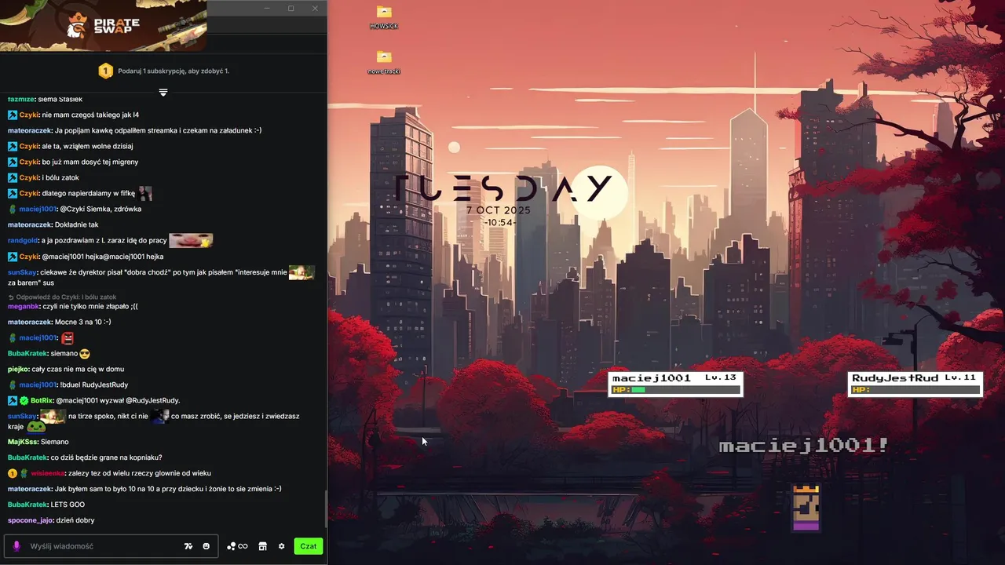The image size is (1005, 565).
Task: Click the gold hexagon gift-sub badge
Action: point(105,71)
